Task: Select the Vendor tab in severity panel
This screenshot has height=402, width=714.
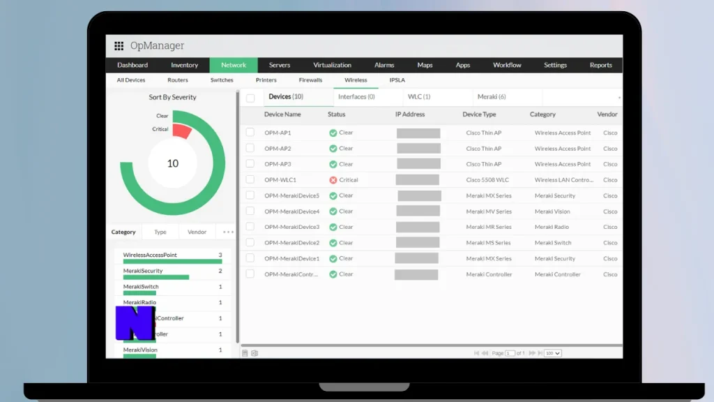Action: tap(197, 232)
